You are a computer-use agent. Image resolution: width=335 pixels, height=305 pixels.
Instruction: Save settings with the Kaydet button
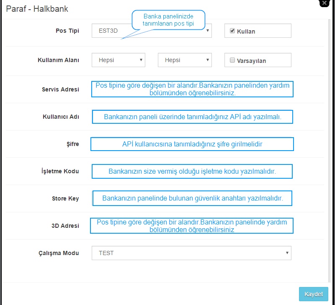(313, 294)
